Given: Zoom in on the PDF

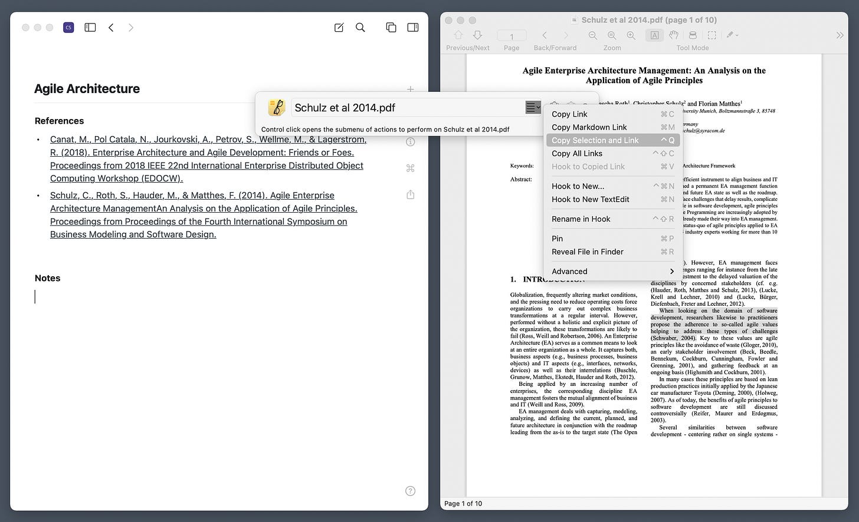Looking at the screenshot, I should [631, 35].
